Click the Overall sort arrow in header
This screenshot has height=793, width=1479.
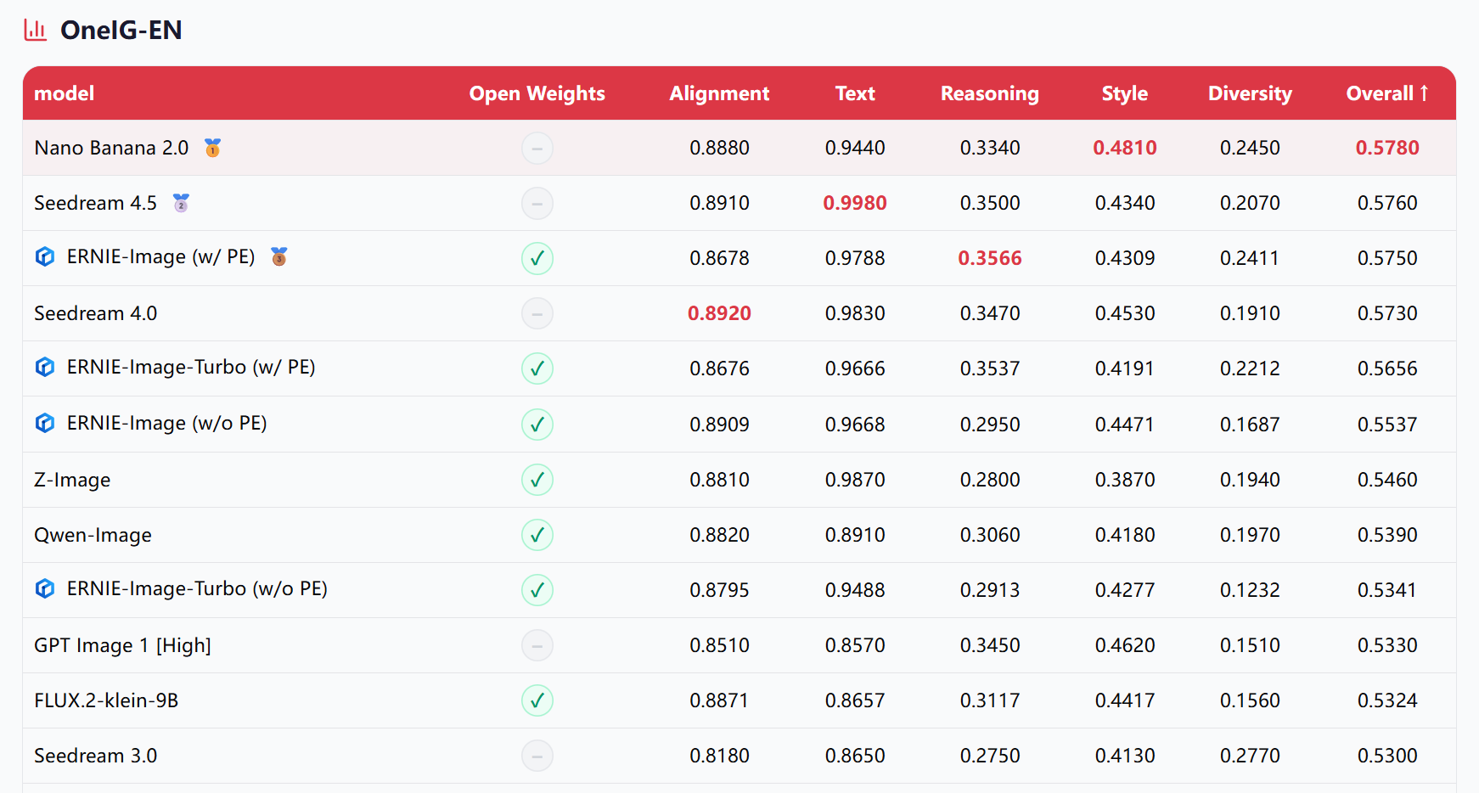point(1425,93)
